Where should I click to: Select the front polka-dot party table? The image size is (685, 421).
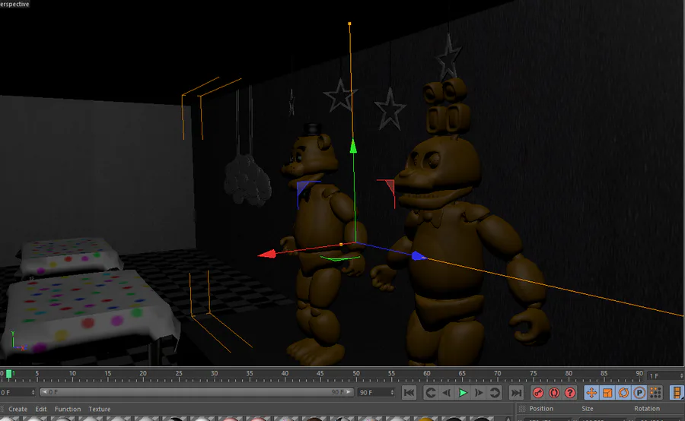point(90,312)
